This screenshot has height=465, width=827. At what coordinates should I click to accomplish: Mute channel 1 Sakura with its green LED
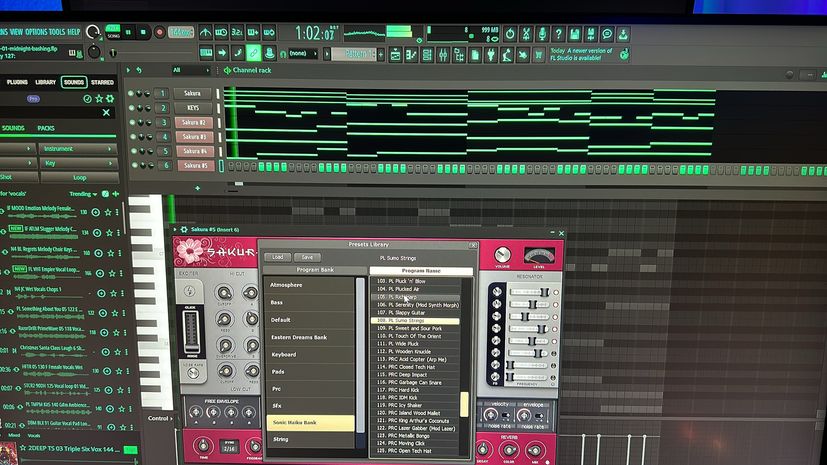coord(131,94)
